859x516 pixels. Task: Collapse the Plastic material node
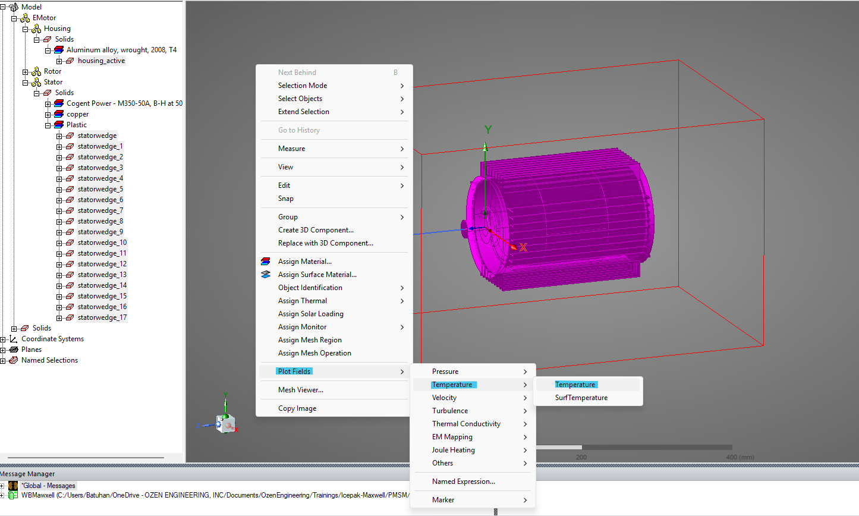(x=48, y=125)
